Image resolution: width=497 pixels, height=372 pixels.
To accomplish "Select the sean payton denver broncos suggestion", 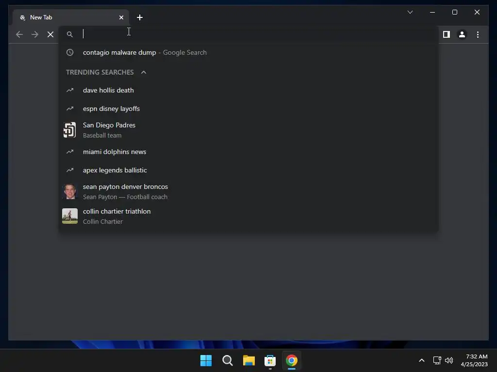I will click(x=249, y=192).
